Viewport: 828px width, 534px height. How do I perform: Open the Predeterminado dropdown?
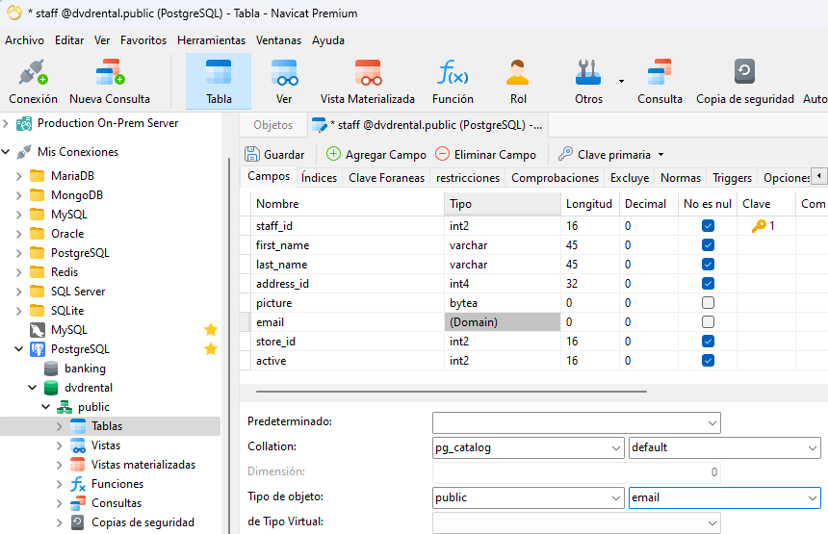(x=712, y=423)
